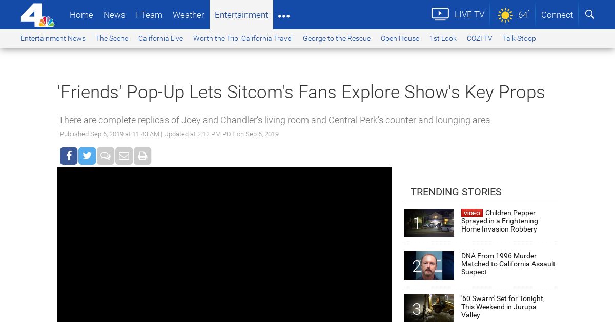Open the News menu item
Screen dimensions: 615x322
tap(114, 15)
